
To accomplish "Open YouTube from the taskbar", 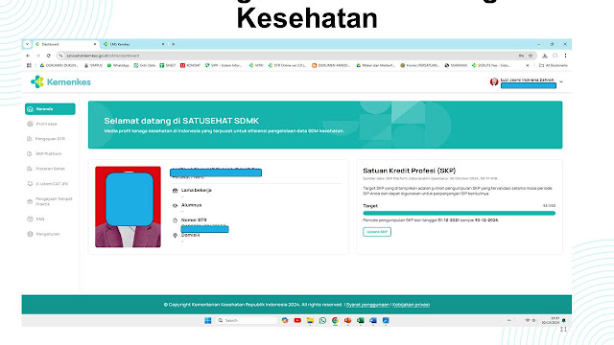I will tap(297, 320).
